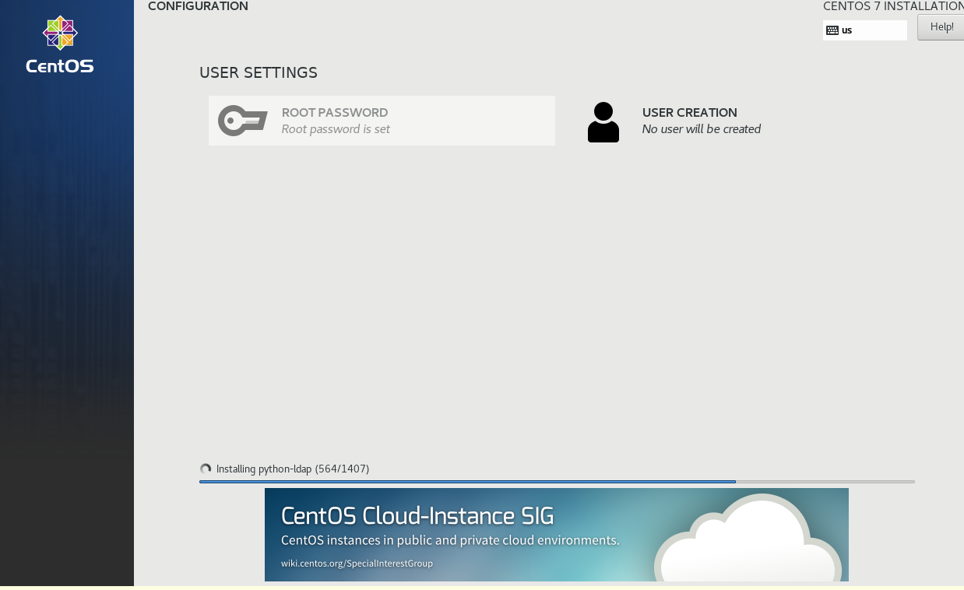Click the cloud graphic in the banner
This screenshot has height=590, width=964.
point(748,537)
